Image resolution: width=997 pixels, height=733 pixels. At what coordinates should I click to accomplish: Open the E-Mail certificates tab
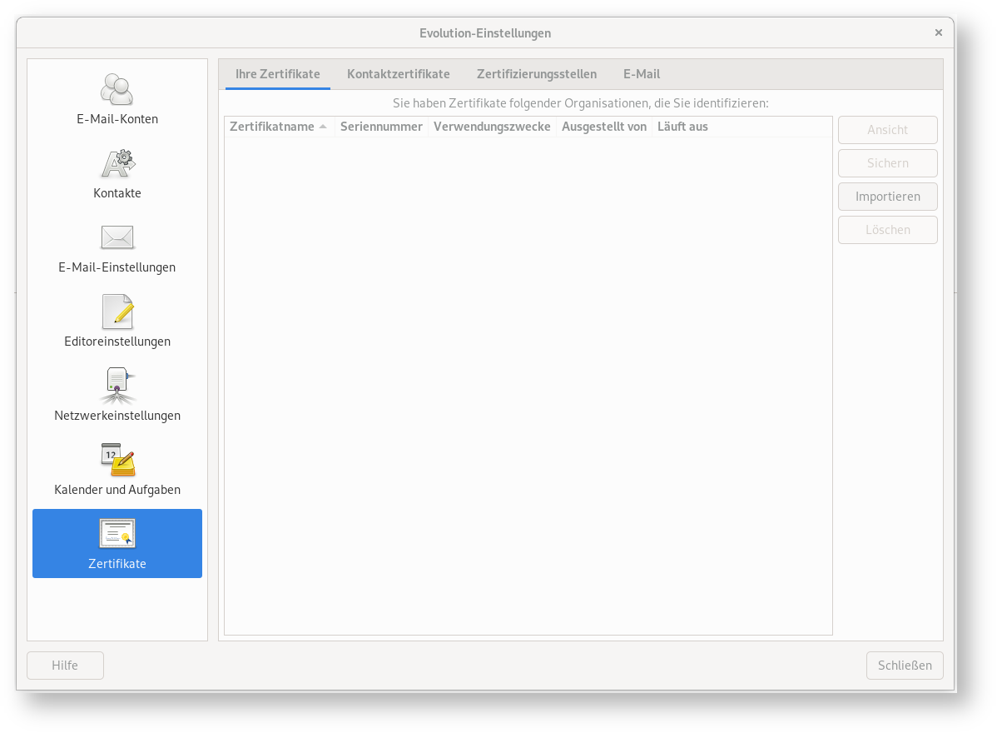coord(641,74)
